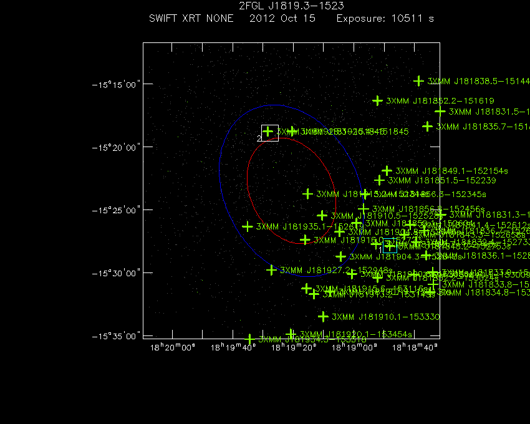
Task: Click the label 3XMM J181927.2-152948s
Action: coord(336,270)
